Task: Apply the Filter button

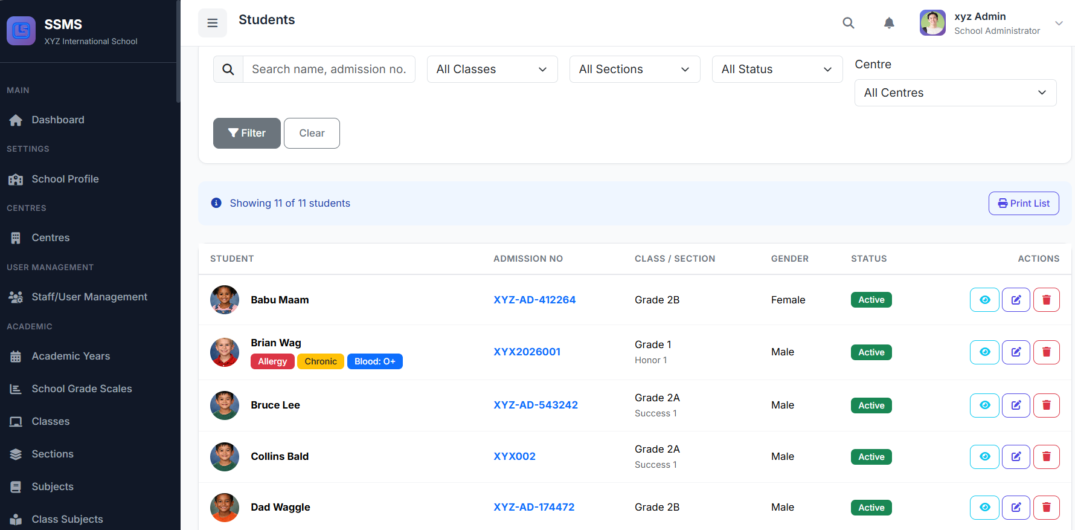Action: click(247, 133)
